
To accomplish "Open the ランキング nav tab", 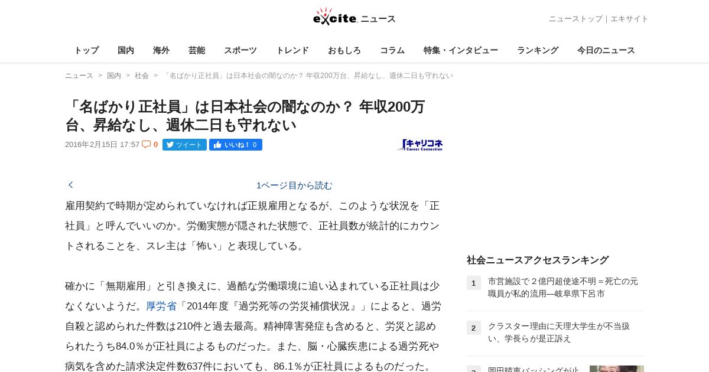I will pyautogui.click(x=538, y=50).
